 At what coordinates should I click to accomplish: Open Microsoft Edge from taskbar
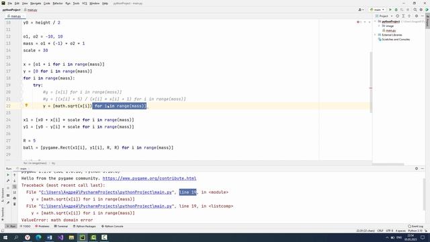[x=38, y=237]
